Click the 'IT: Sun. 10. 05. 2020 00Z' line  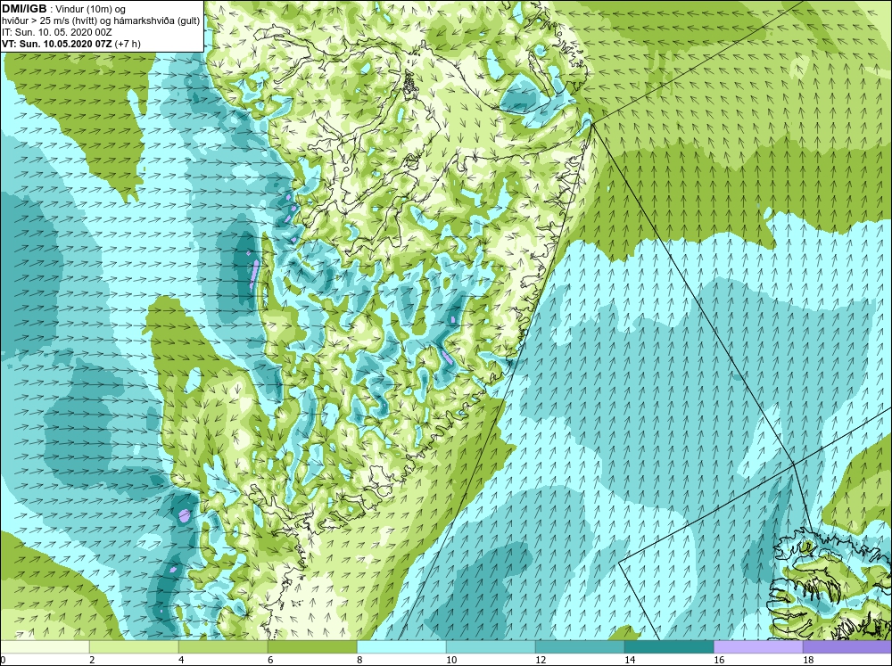point(57,32)
